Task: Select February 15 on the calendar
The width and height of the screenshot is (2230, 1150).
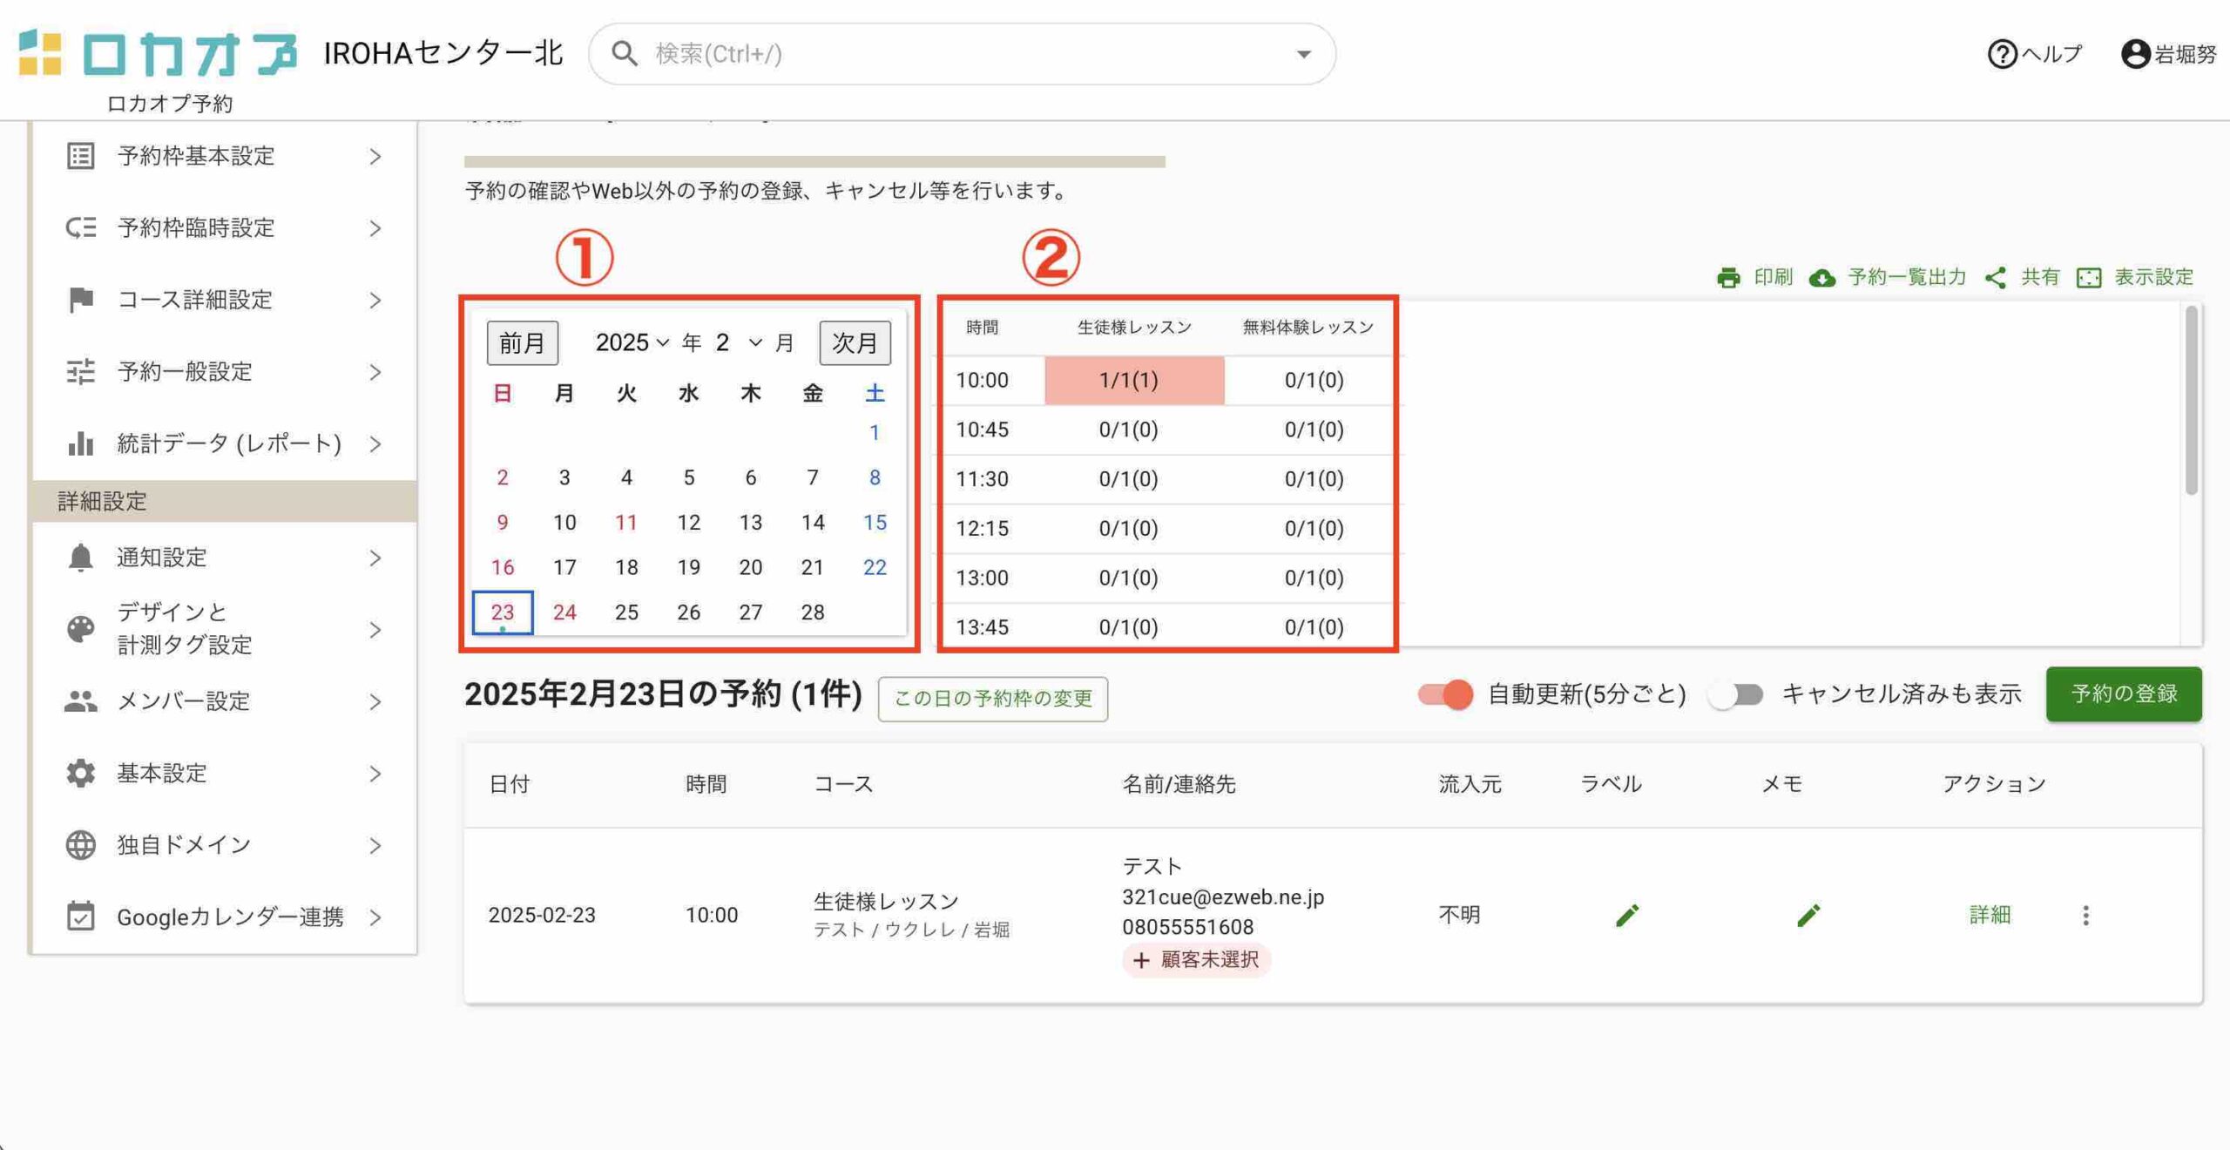Action: point(875,522)
